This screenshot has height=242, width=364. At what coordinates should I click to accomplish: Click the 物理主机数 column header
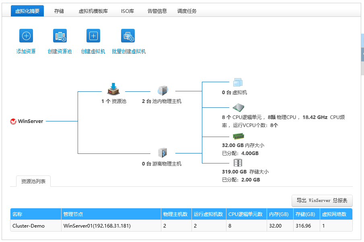click(176, 214)
